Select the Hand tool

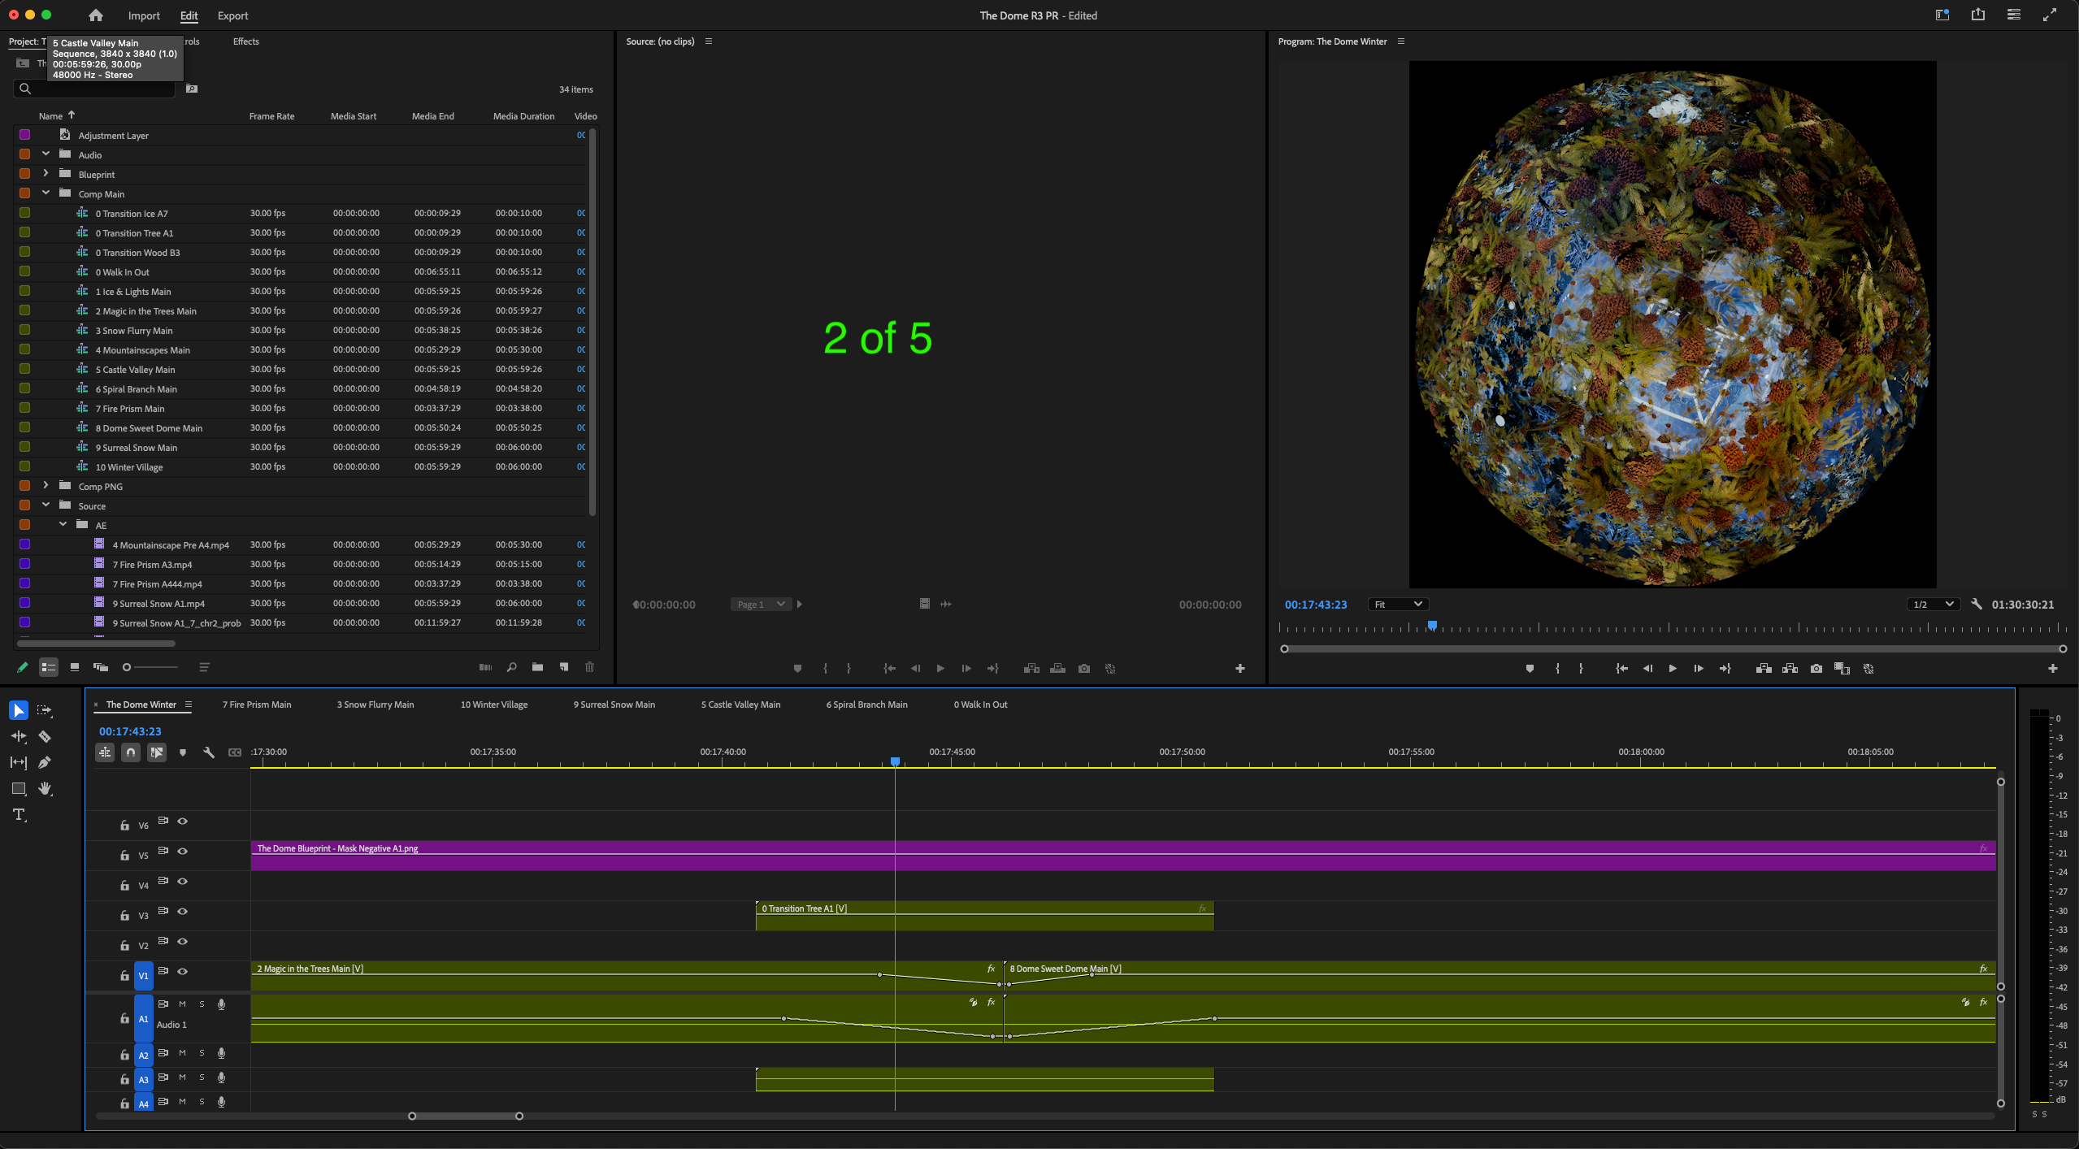click(x=45, y=788)
